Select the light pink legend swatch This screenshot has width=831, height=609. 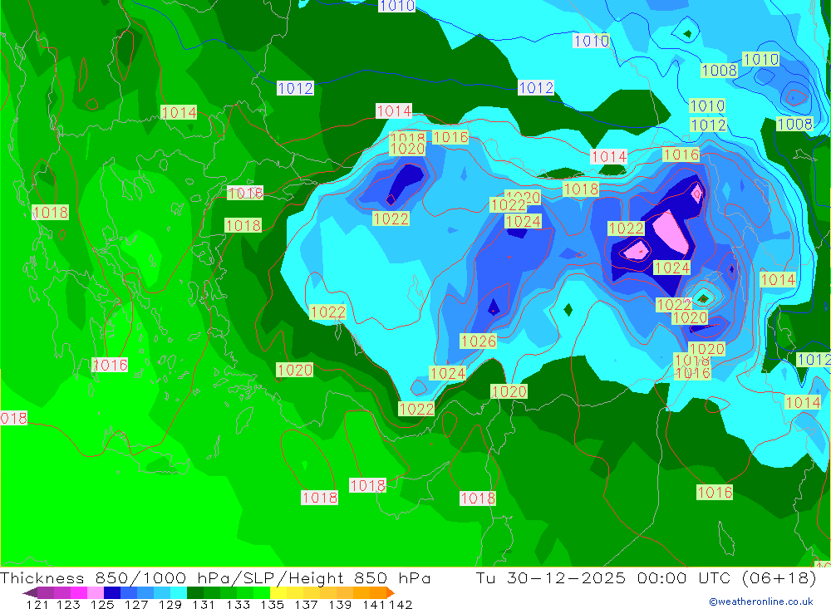[x=96, y=592]
